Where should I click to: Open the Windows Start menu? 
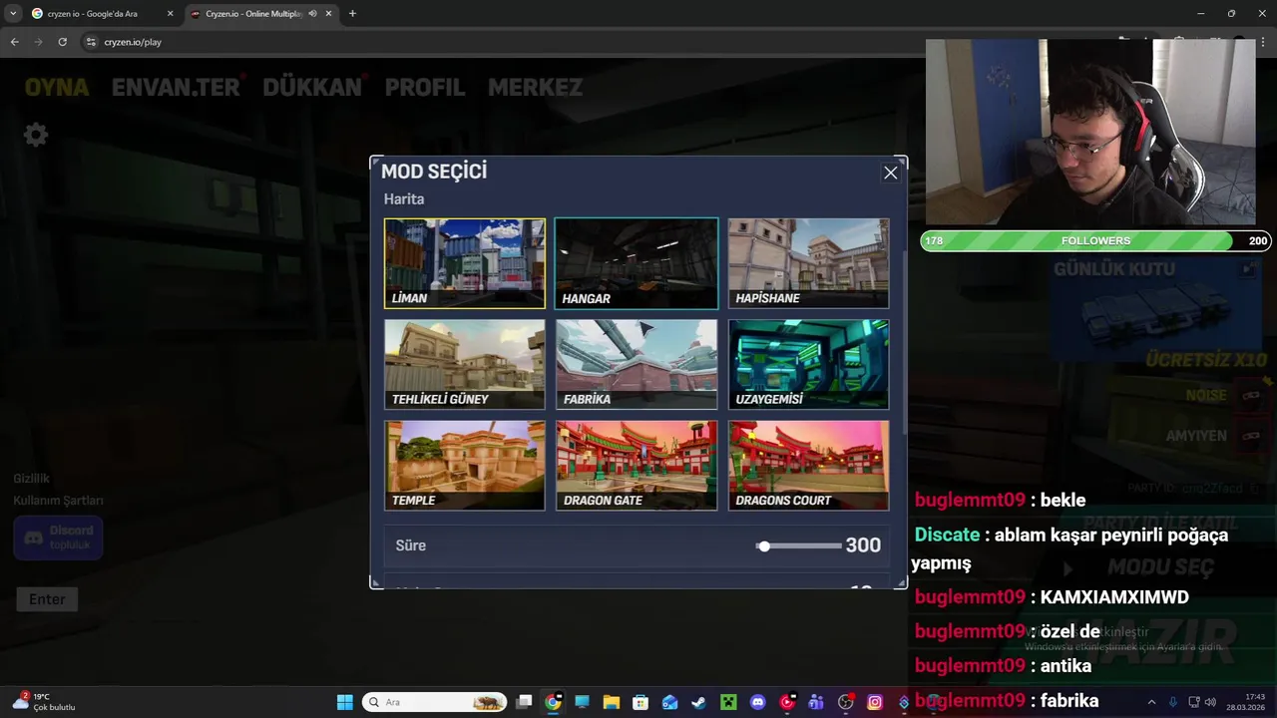point(344,702)
